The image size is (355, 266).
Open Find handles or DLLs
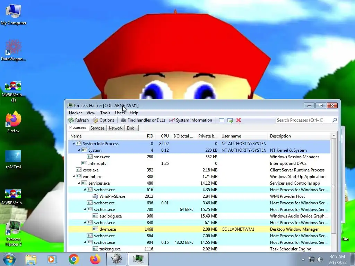coord(143,120)
